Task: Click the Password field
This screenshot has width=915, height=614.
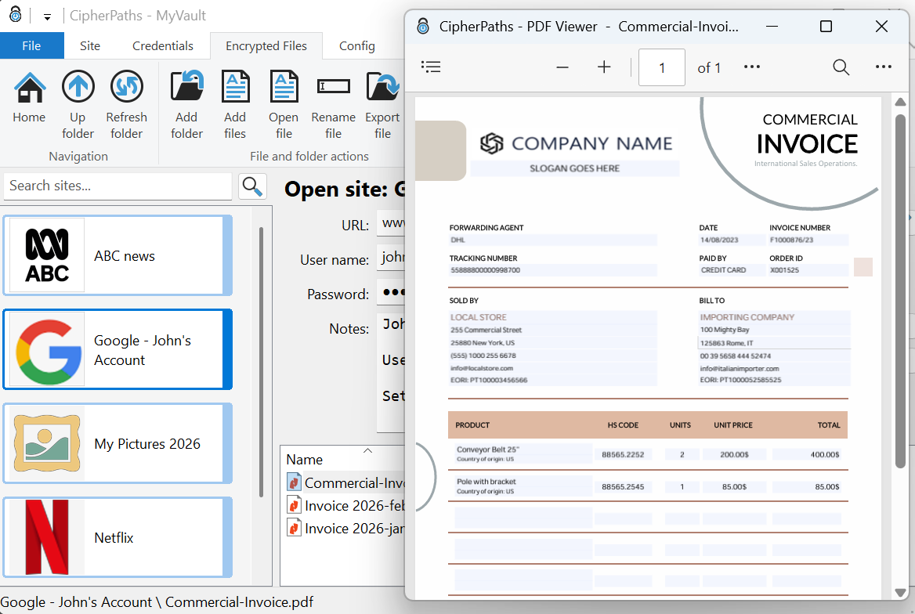Action: pyautogui.click(x=390, y=291)
